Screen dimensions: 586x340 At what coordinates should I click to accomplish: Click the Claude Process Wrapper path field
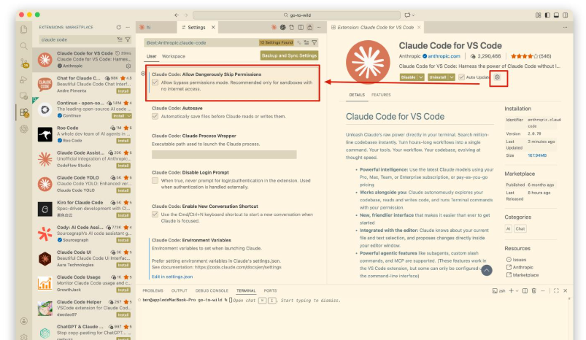224,154
